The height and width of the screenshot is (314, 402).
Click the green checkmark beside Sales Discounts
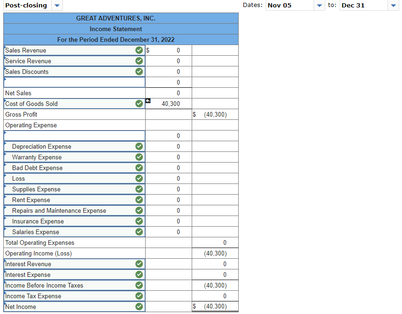(138, 72)
